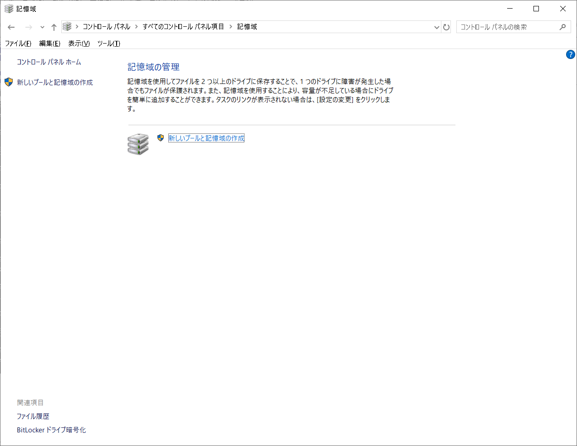The height and width of the screenshot is (446, 577).
Task: Go up one level with the up arrow
Action: [54, 27]
